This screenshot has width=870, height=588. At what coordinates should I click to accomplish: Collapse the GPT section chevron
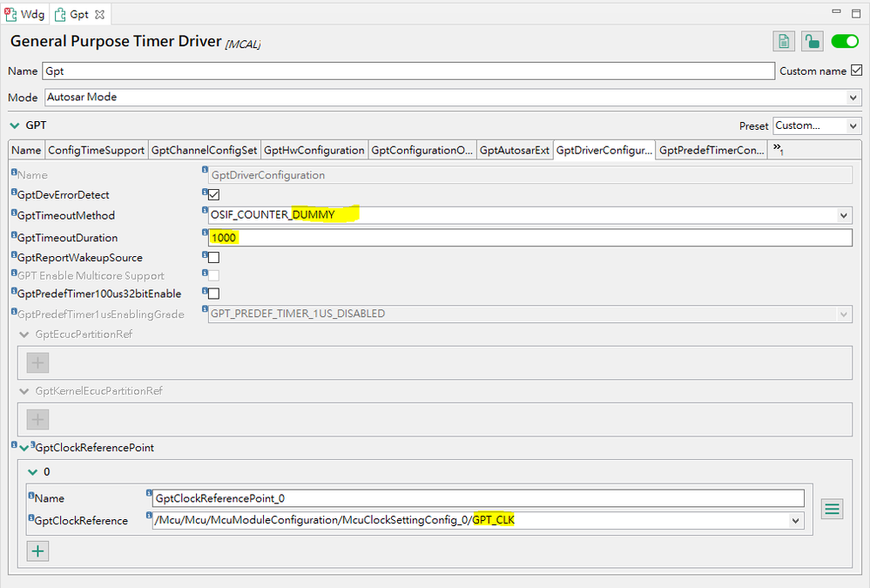pos(15,125)
